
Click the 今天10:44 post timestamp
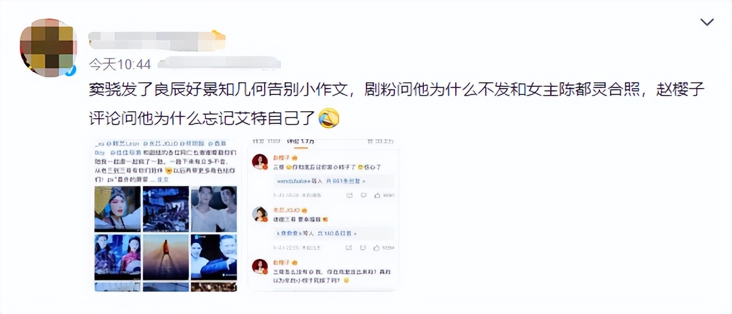[x=120, y=64]
